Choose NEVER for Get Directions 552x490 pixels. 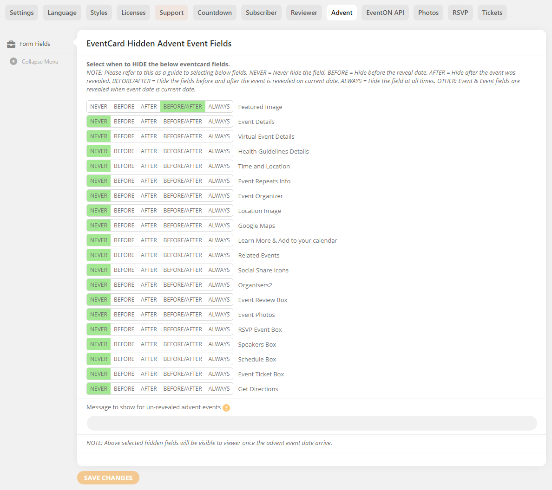point(99,389)
